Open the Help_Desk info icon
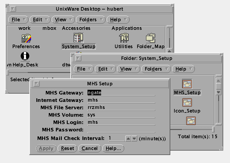Image resolution: width=230 pixels, height=163 pixels. point(25,56)
